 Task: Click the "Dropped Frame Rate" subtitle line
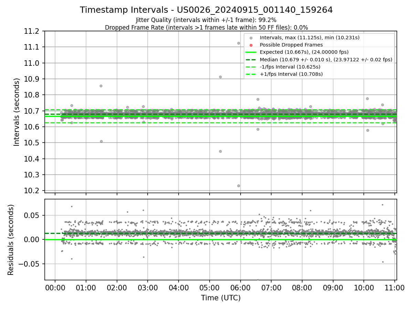coord(206,28)
